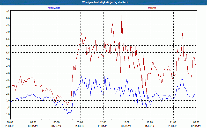Click the "12:00" time axis label
207x129 pixels.
click(x=104, y=122)
